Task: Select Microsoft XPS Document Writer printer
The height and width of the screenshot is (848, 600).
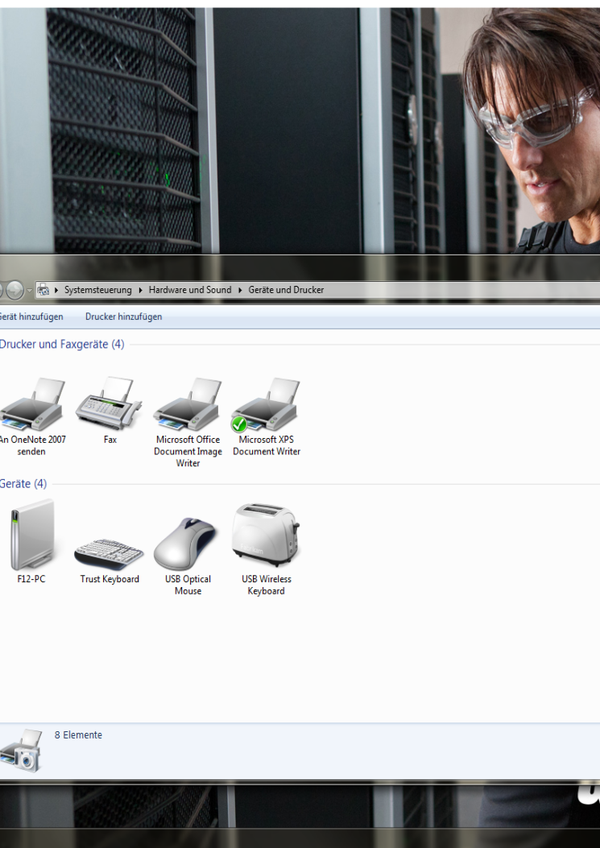Action: coord(266,405)
